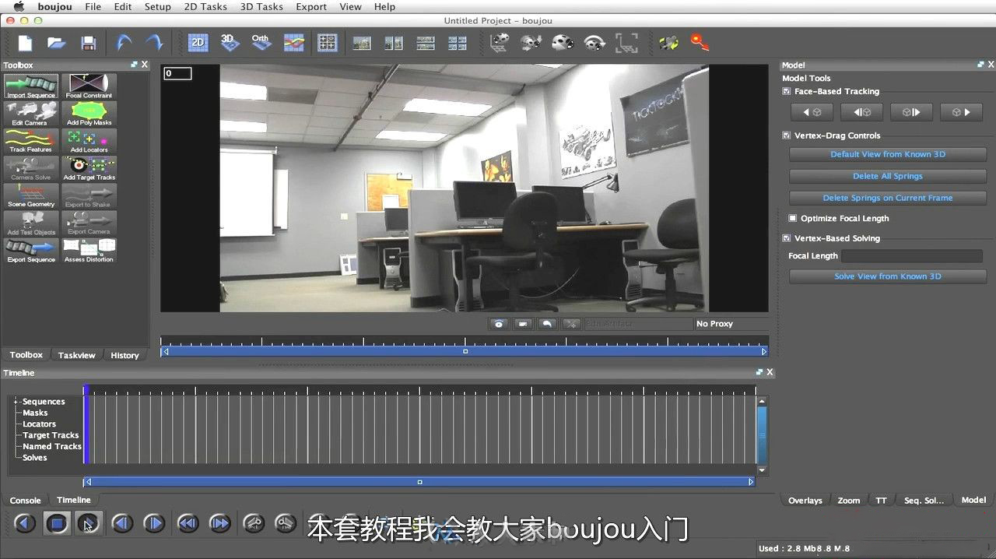This screenshot has width=996, height=559.
Task: Toggle the Face-Based Tracking checkbox
Action: (x=787, y=92)
